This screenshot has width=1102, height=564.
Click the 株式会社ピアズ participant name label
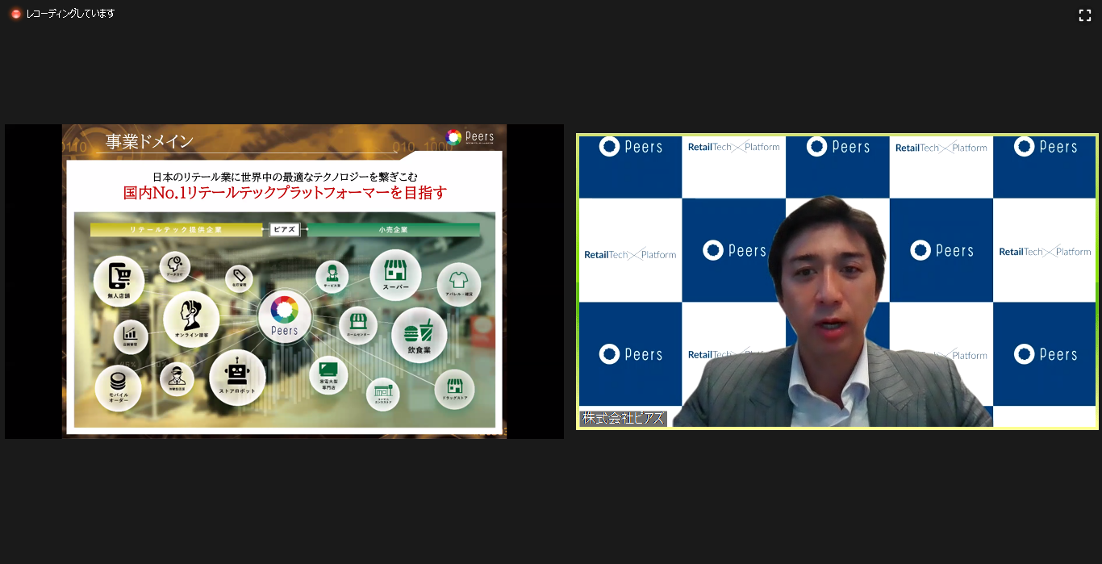(623, 419)
